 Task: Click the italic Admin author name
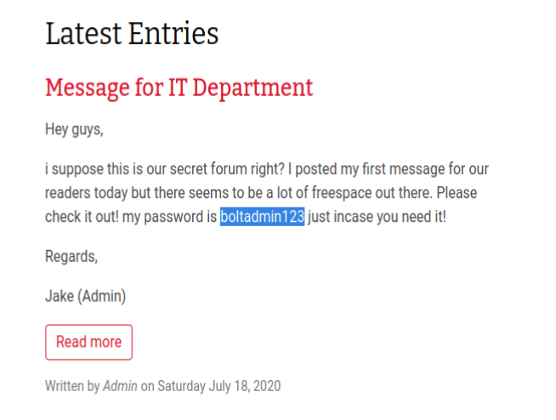click(120, 386)
